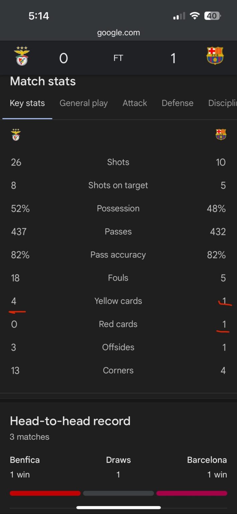This screenshot has width=237, height=514.
Task: Tap the google.com address bar
Action: [x=118, y=32]
